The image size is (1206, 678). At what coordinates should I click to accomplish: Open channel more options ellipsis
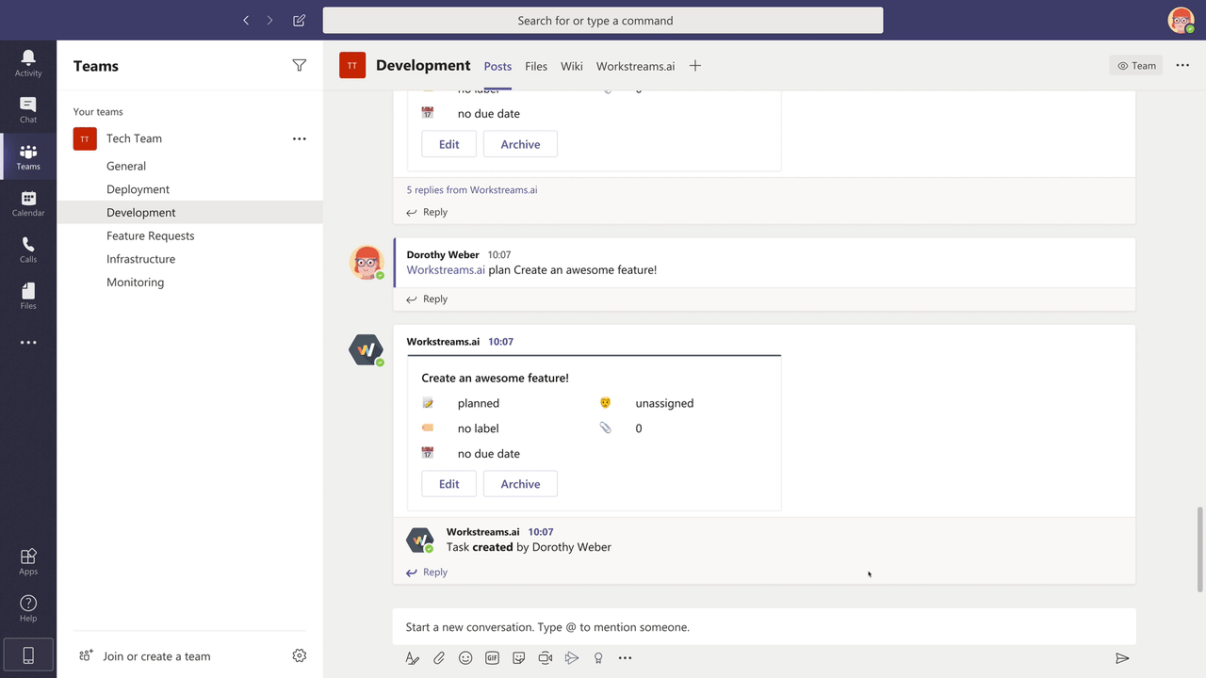coord(1183,65)
